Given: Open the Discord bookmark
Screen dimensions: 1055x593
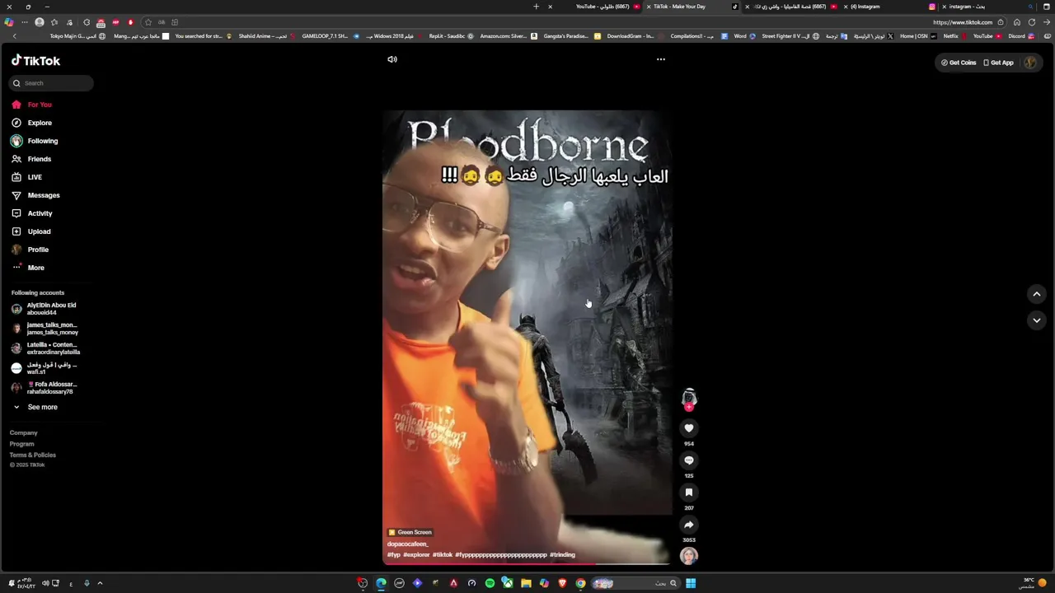Looking at the screenshot, I should pos(1020,36).
